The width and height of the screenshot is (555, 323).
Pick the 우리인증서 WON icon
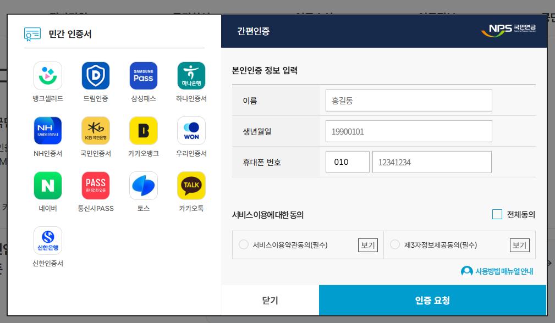(191, 131)
